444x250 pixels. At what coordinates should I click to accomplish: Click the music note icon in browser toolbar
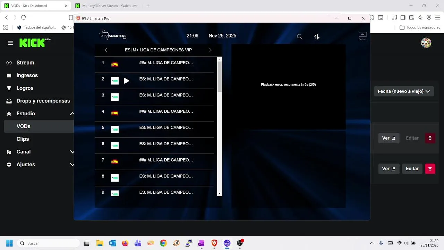pos(394,18)
